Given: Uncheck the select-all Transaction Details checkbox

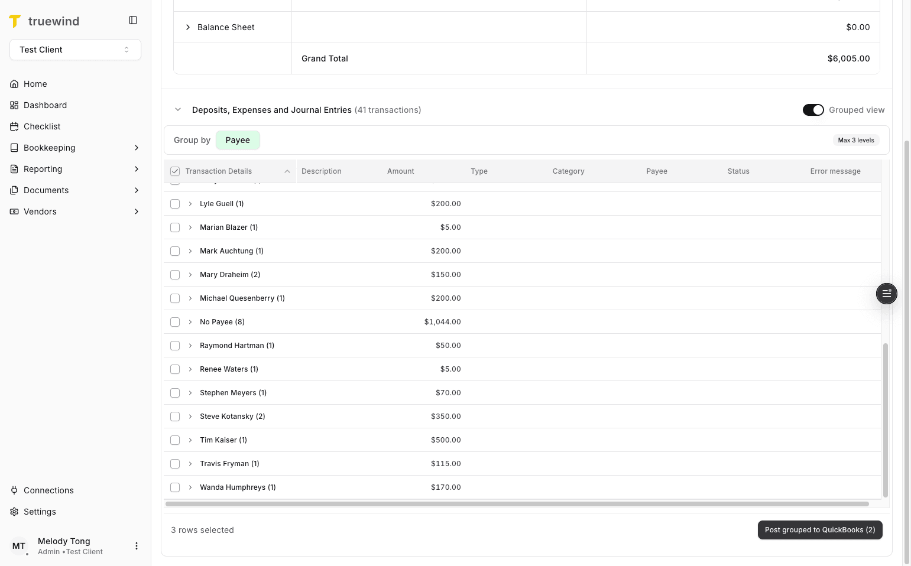Looking at the screenshot, I should (174, 171).
